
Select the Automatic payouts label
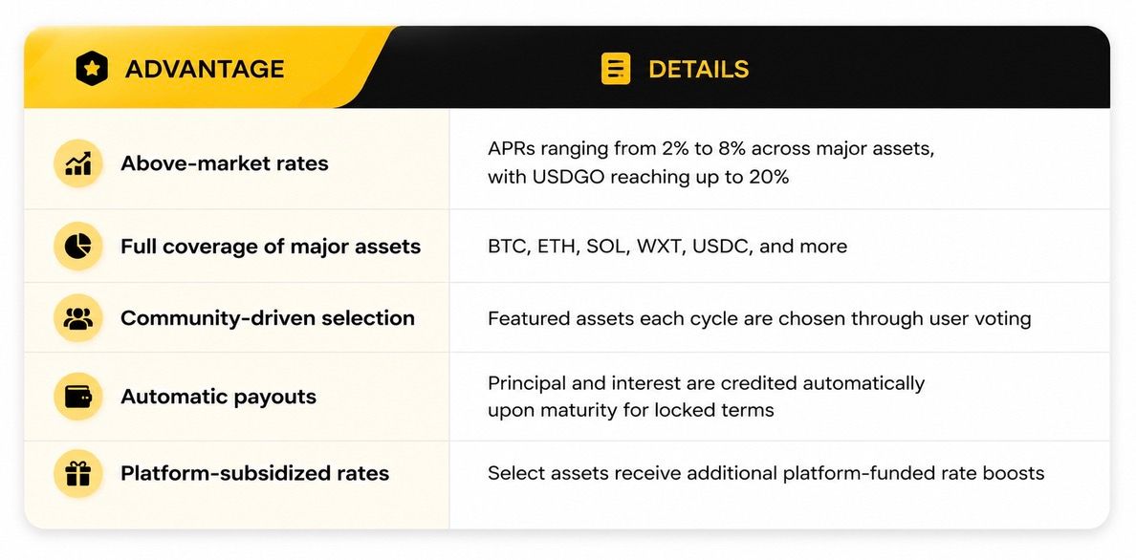[218, 397]
